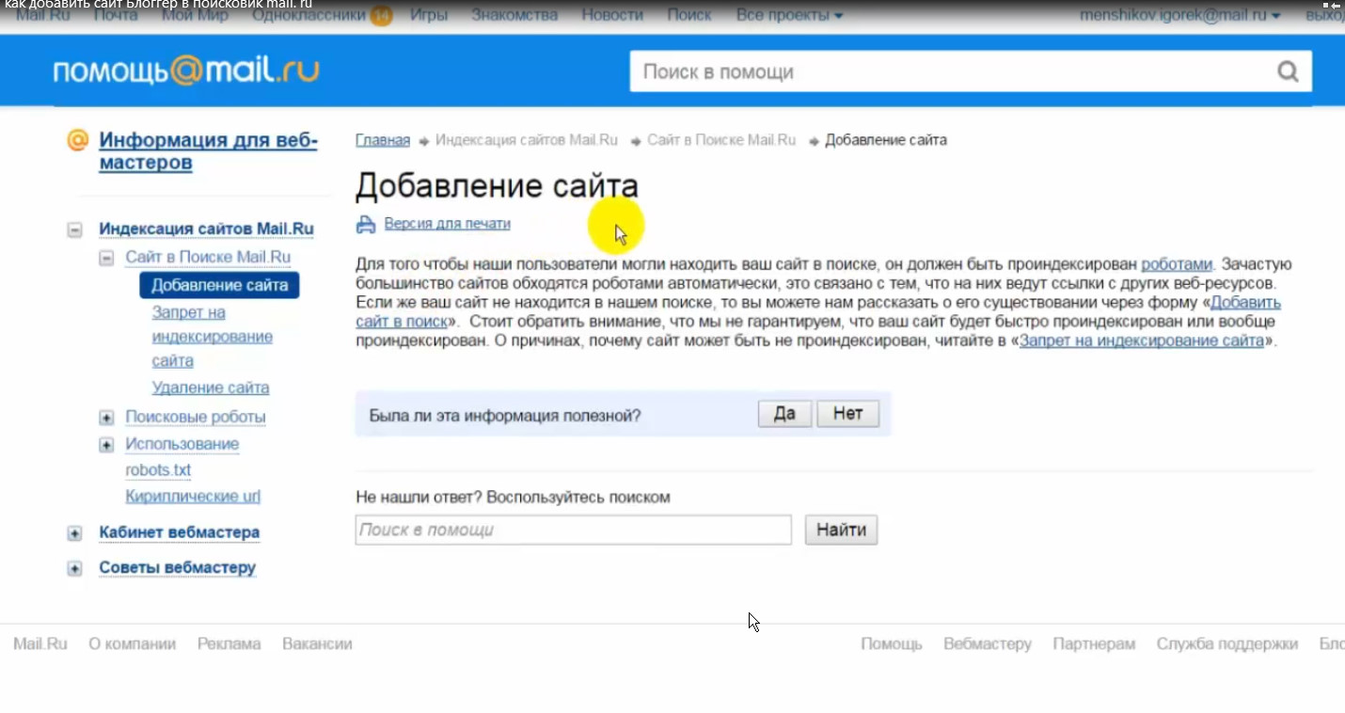
Task: Open Сайт в Поиске Mail.Ru breadcrumb
Action: click(x=721, y=140)
